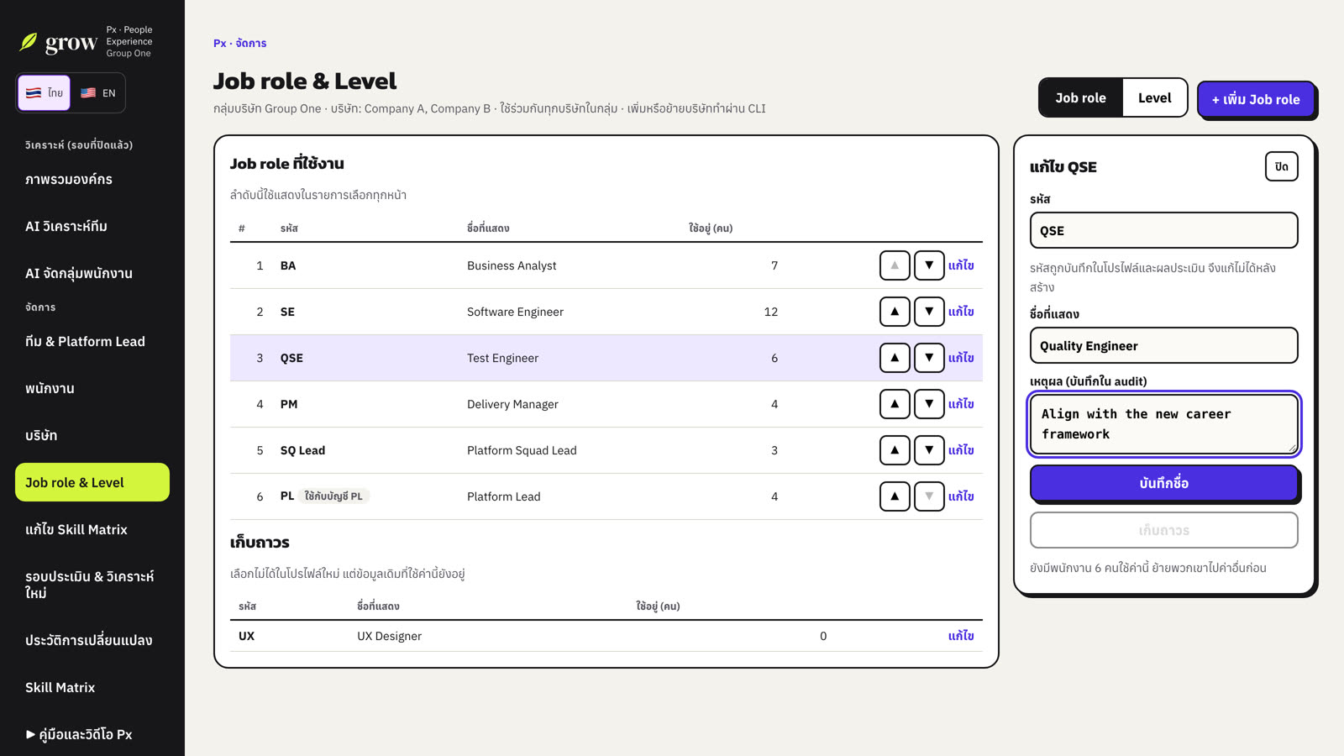1344x756 pixels.
Task: Move Software Engineer row up
Action: click(895, 312)
